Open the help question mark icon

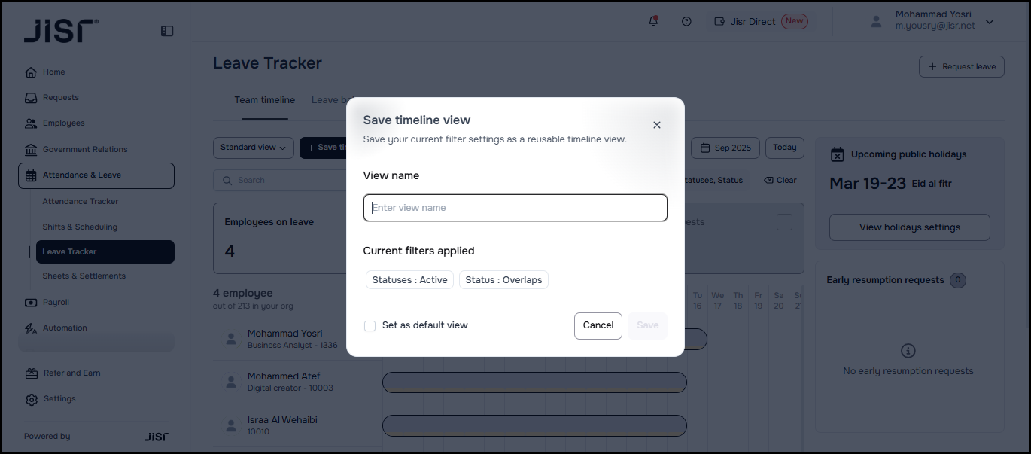pyautogui.click(x=686, y=21)
